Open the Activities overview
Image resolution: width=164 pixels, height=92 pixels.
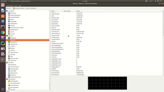(4, 1)
